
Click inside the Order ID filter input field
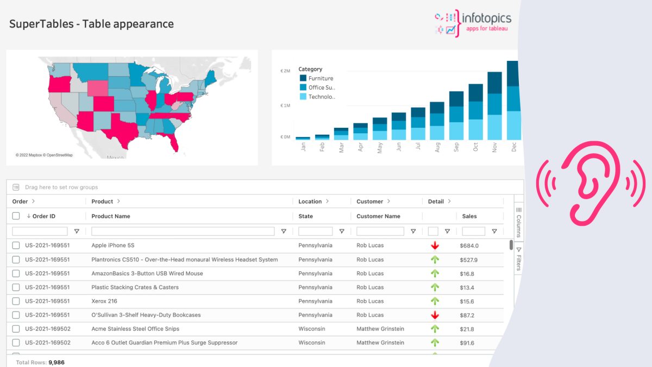(41, 231)
